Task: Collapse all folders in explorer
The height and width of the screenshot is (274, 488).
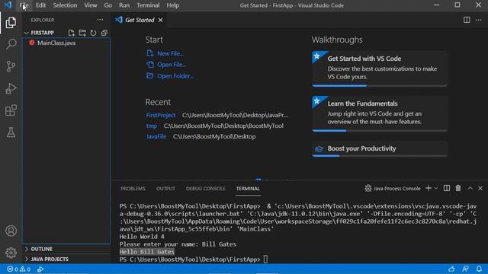Action: pyautogui.click(x=104, y=33)
